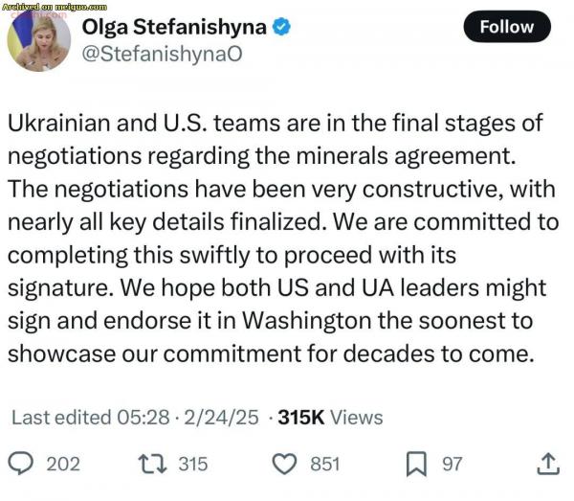Click the Follow button
The width and height of the screenshot is (574, 501).
pos(507,27)
